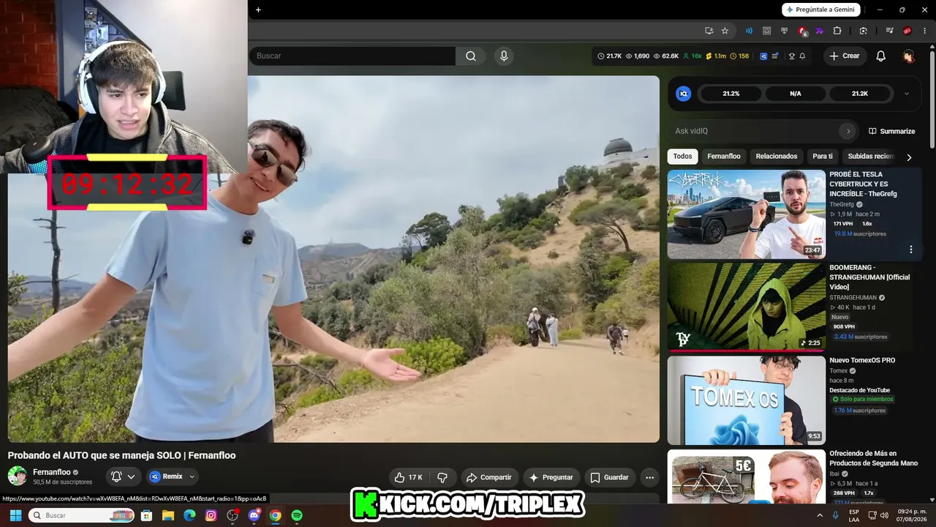Viewport: 936px width, 527px height.
Task: Bookmark this page with the star icon
Action: coord(725,31)
